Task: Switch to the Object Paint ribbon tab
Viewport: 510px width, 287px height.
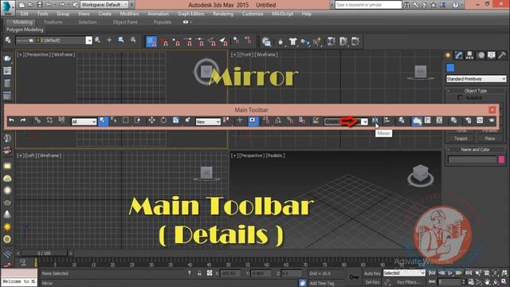Action: pyautogui.click(x=125, y=22)
